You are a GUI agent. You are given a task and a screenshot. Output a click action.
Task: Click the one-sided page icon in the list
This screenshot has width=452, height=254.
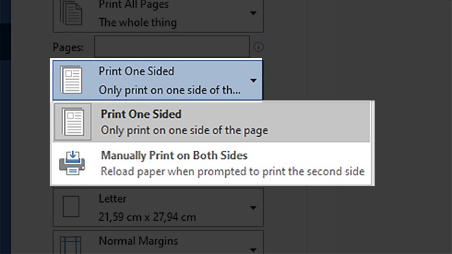click(72, 122)
